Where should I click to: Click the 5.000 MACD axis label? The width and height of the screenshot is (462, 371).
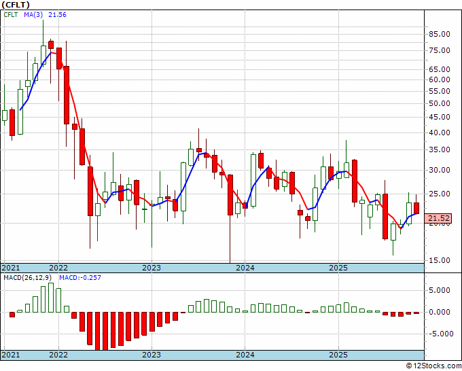[x=439, y=291]
